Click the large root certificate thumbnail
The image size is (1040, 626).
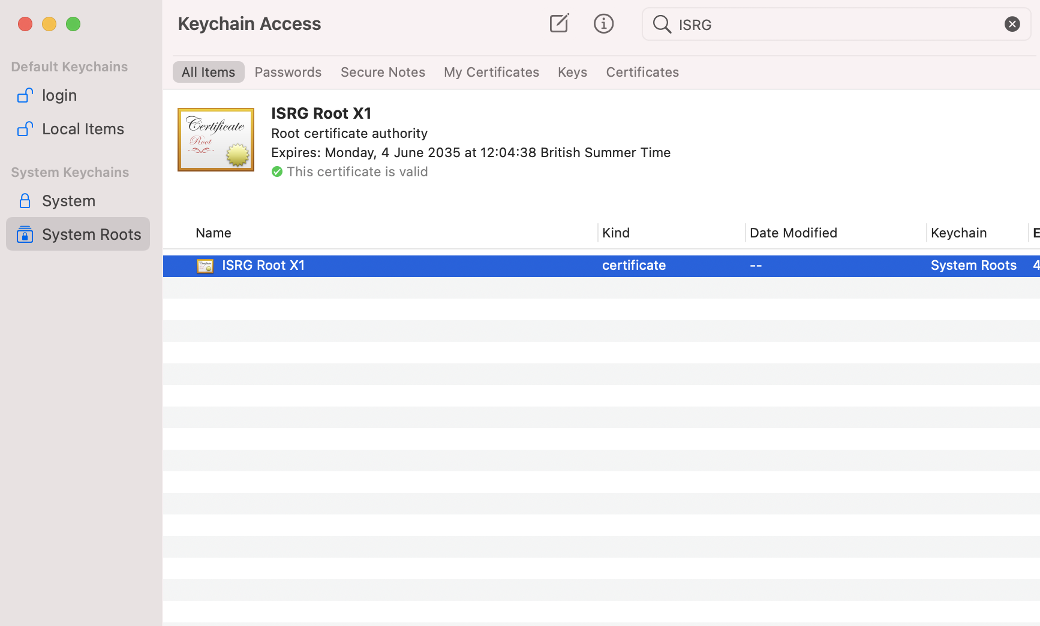pyautogui.click(x=216, y=140)
